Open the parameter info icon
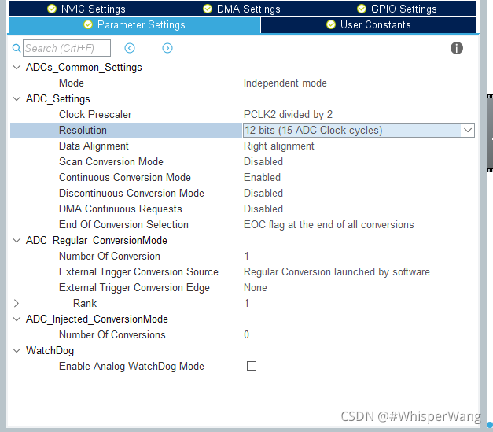 [457, 48]
